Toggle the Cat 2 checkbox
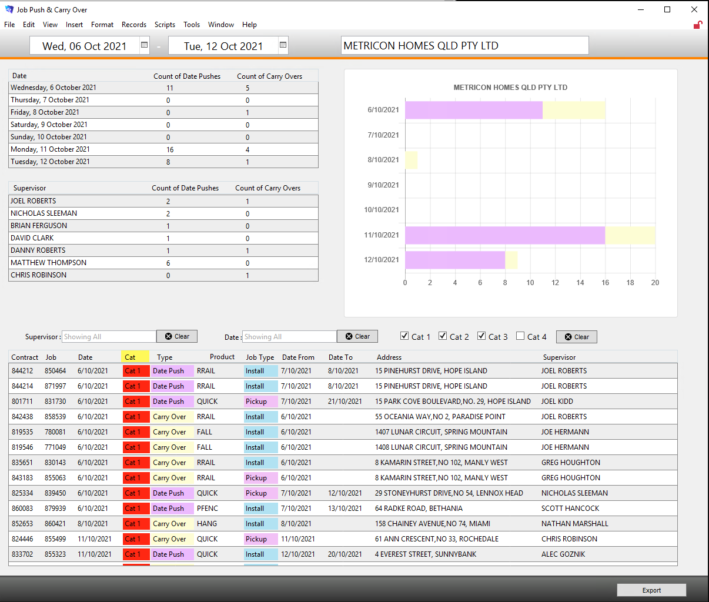The width and height of the screenshot is (709, 602). coord(443,336)
